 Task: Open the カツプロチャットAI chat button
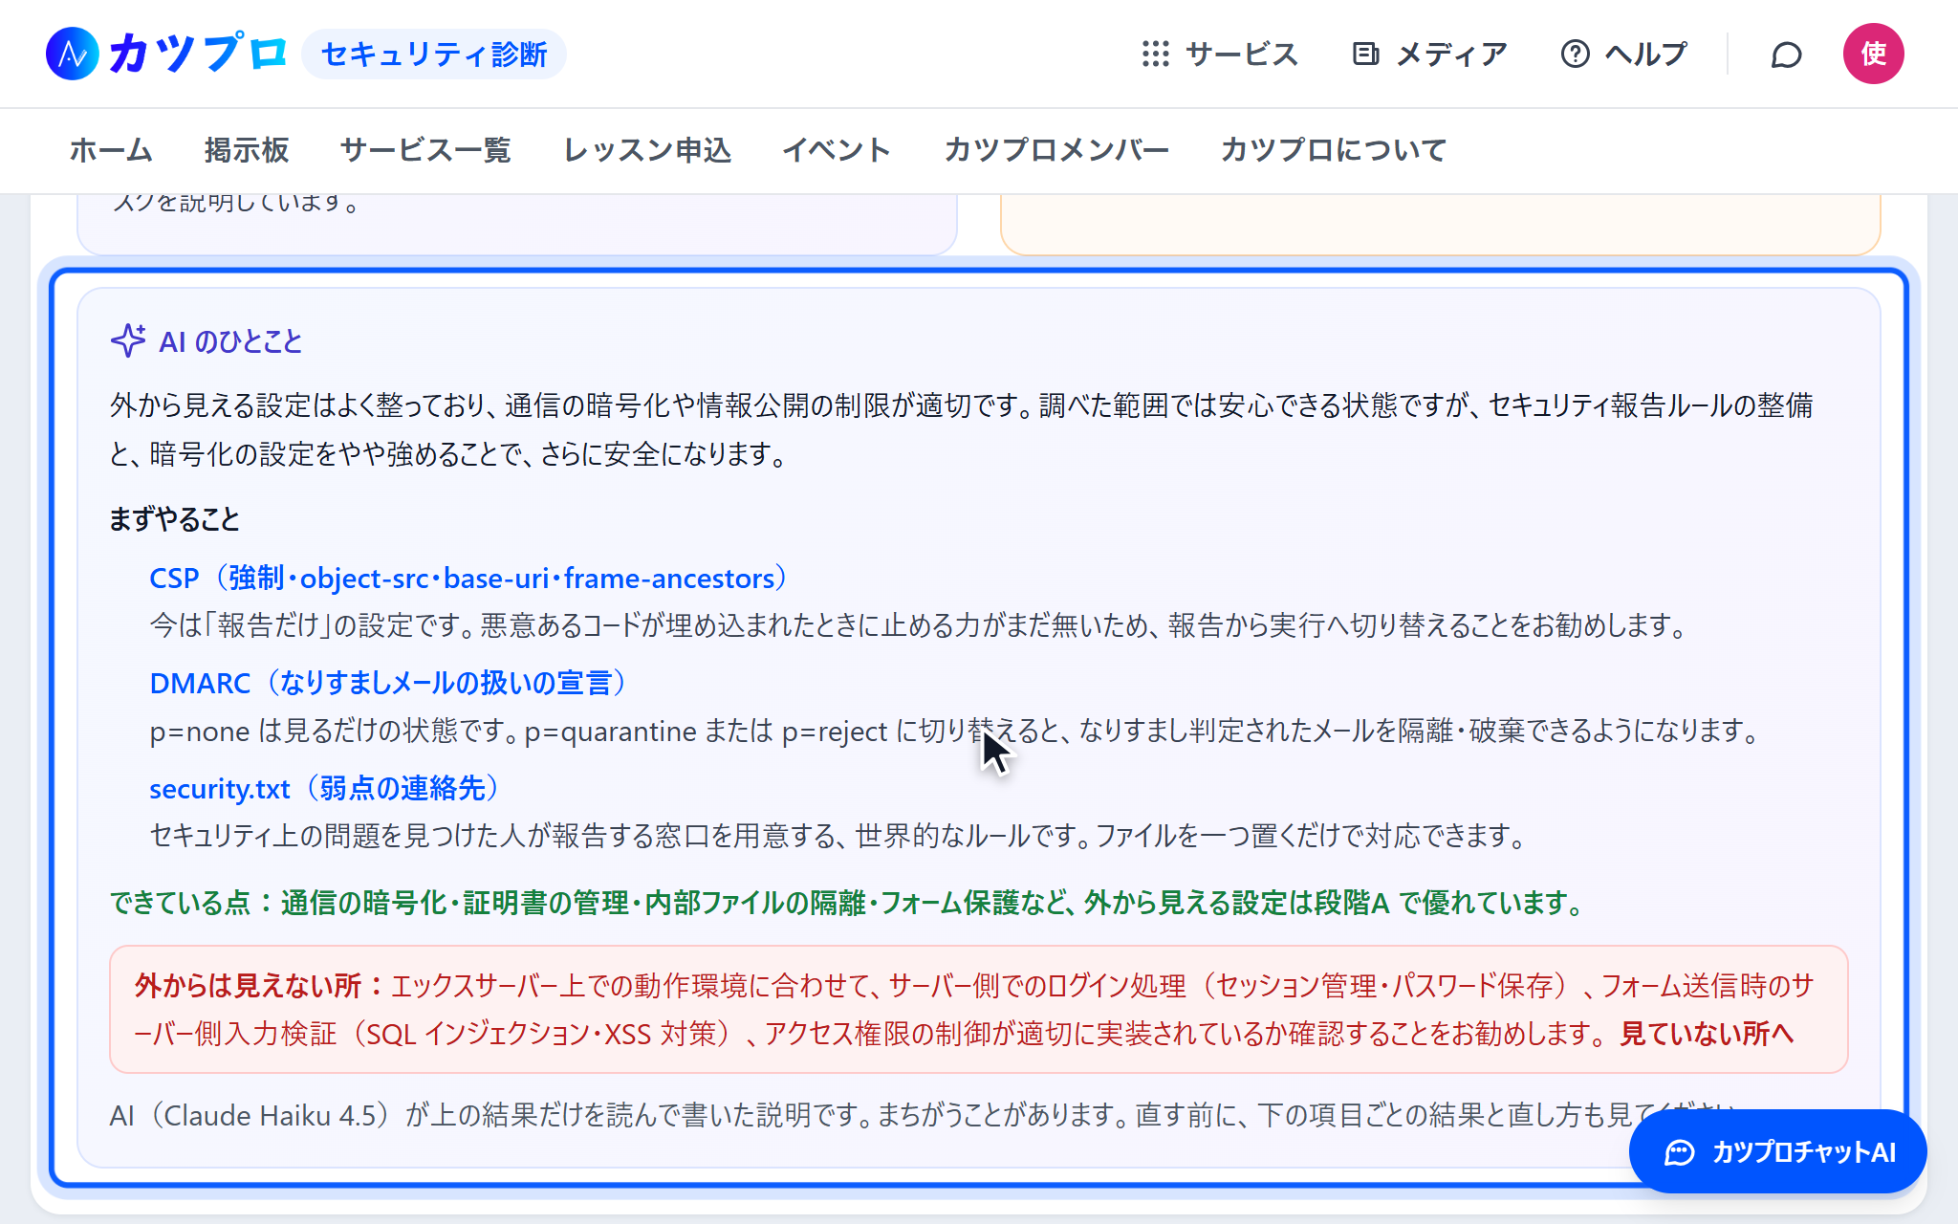click(x=1777, y=1151)
